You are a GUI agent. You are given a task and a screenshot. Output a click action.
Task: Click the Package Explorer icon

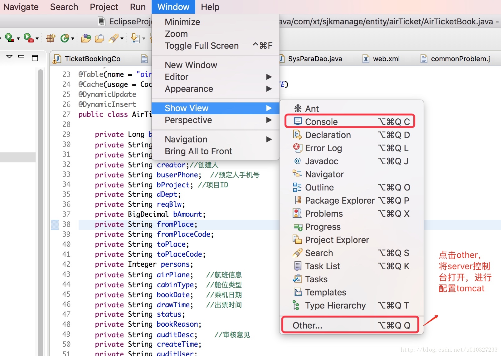298,200
